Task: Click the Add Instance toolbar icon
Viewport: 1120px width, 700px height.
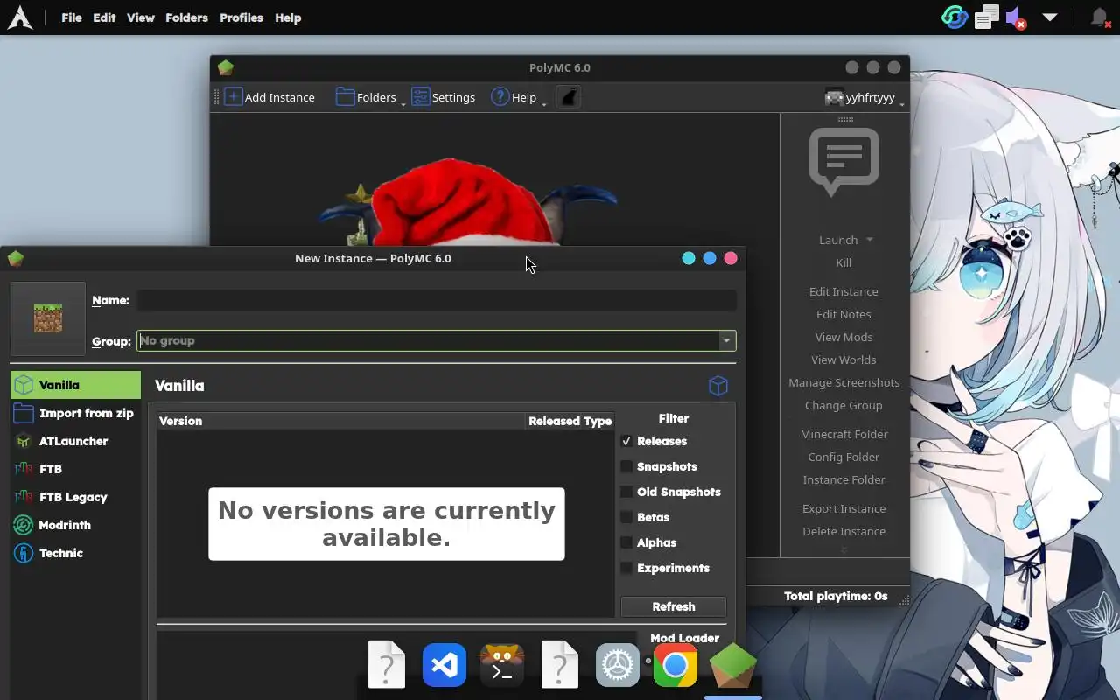Action: [233, 97]
